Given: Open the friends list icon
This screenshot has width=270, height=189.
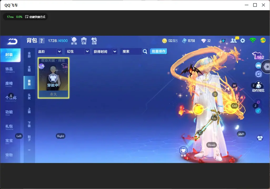Looking at the screenshot, I should coord(234,40).
